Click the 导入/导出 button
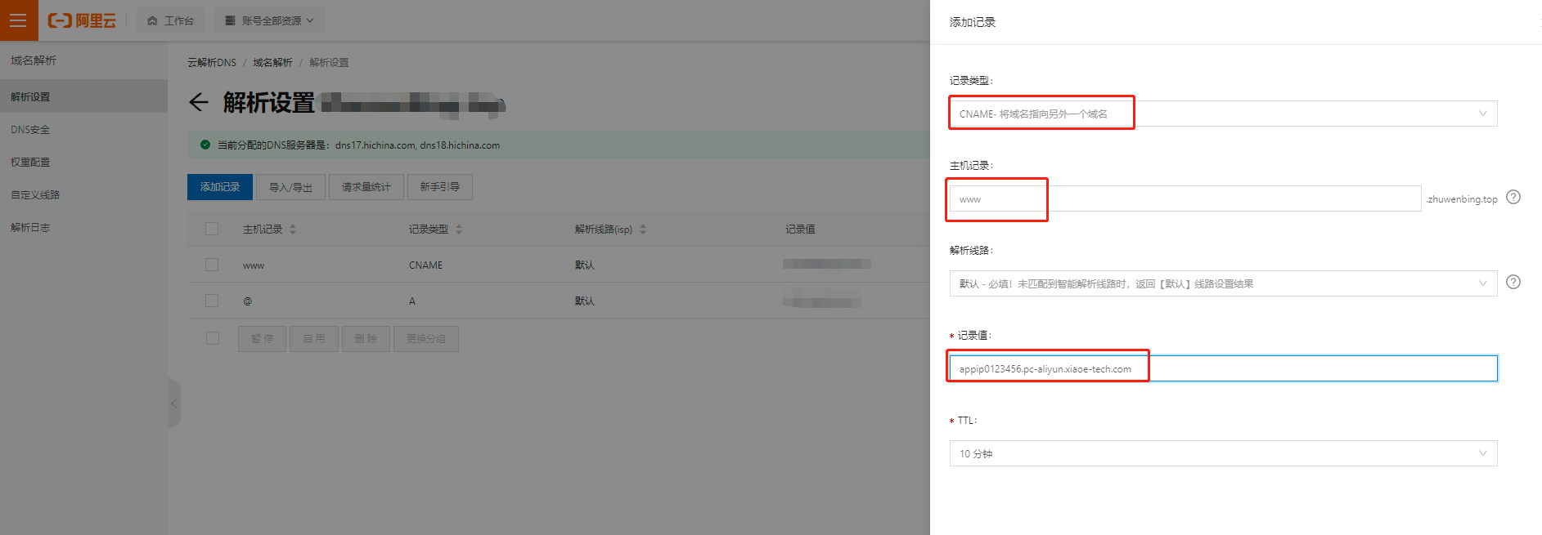This screenshot has width=1542, height=535. pyautogui.click(x=290, y=187)
